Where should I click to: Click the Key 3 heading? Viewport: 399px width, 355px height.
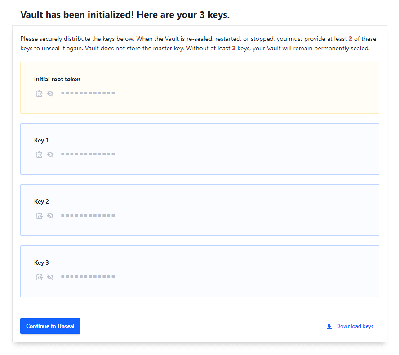(41, 263)
